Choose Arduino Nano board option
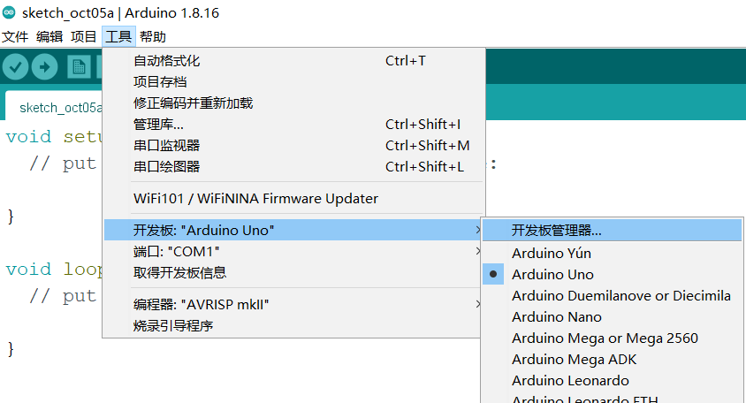 point(556,316)
